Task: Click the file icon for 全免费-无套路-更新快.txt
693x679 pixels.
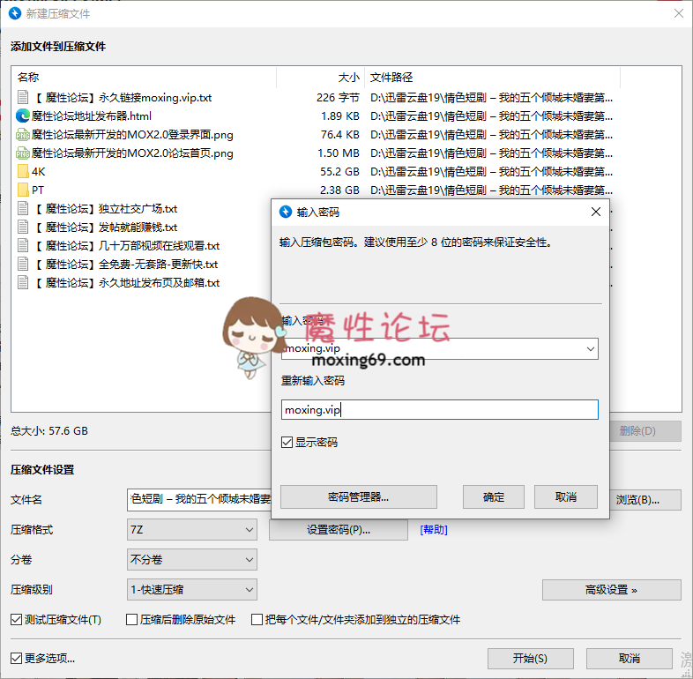Action: pyautogui.click(x=23, y=265)
